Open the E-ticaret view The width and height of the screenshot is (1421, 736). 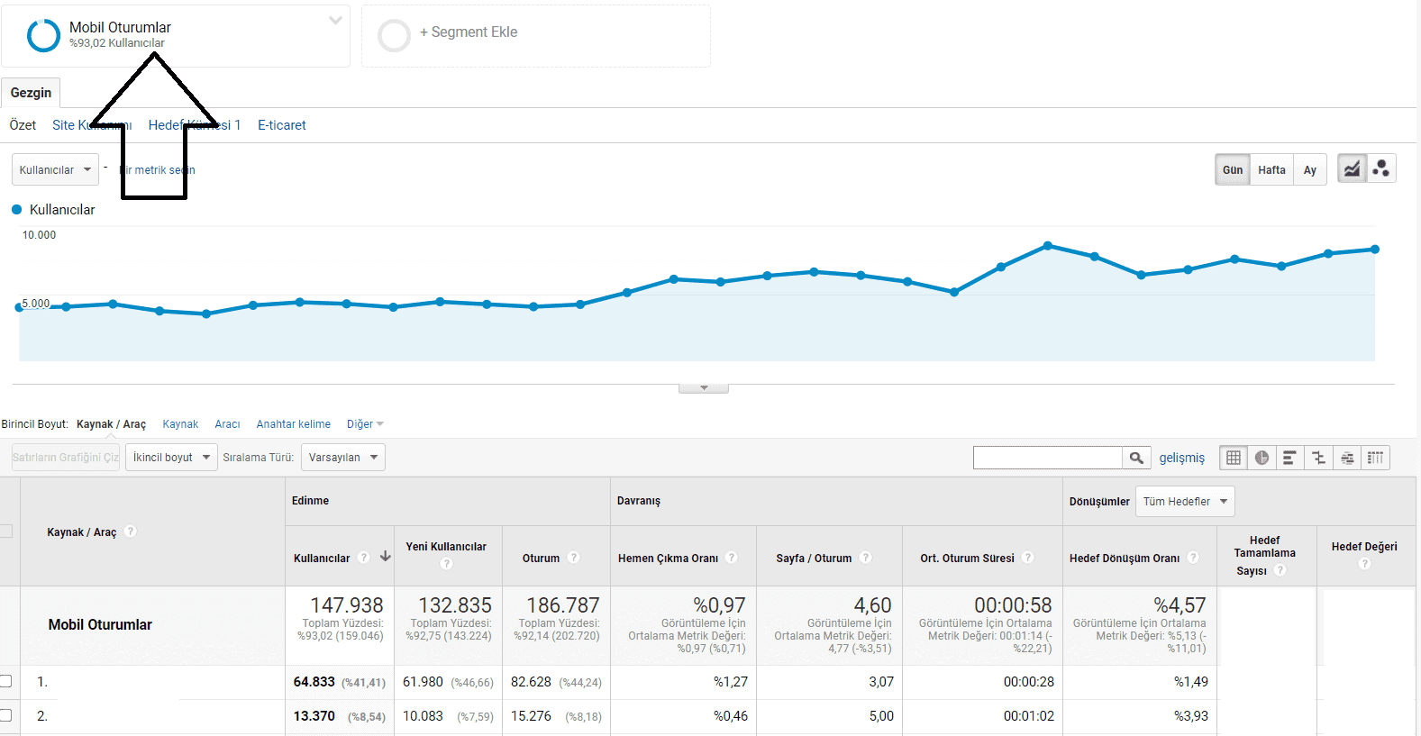pos(282,125)
